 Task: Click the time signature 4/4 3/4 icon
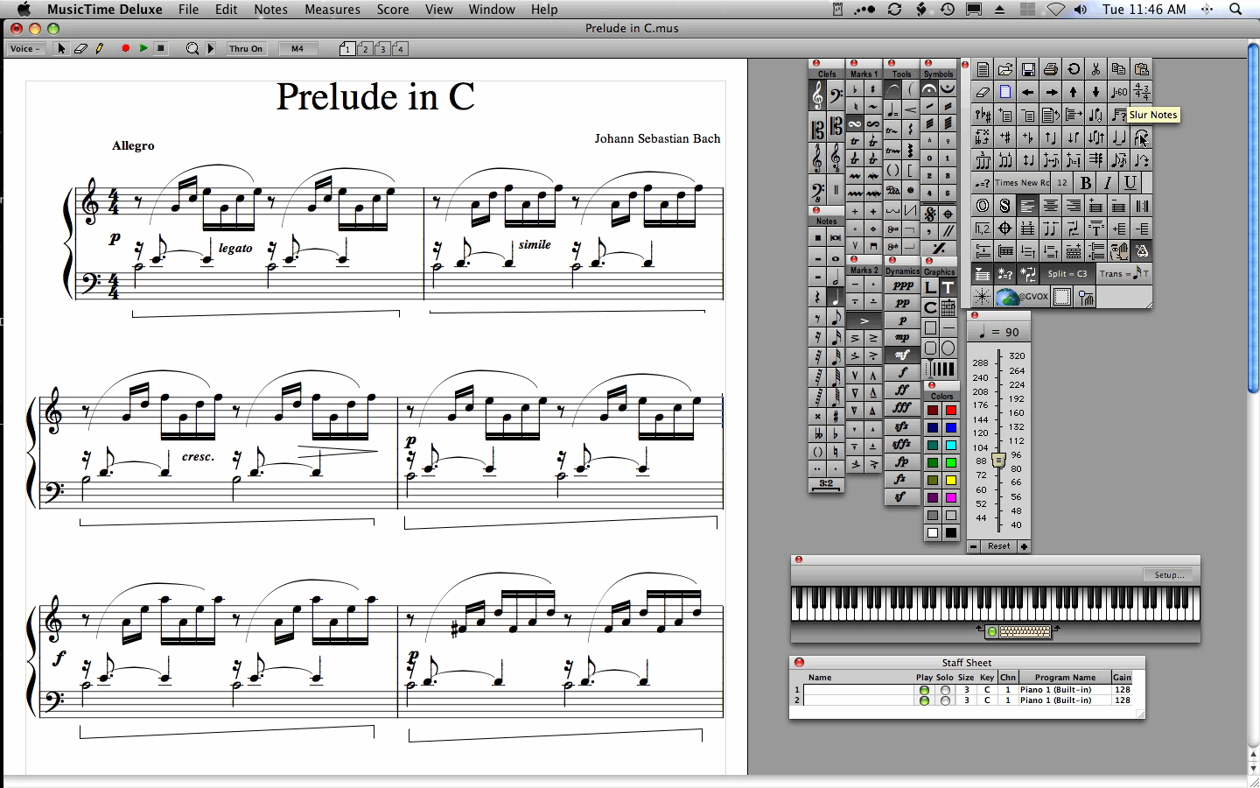[1141, 91]
